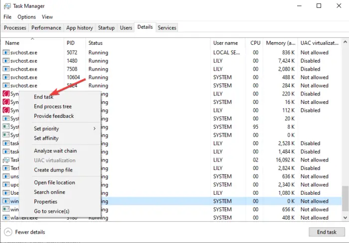This screenshot has height=243, width=349.
Task: Click the process icon in the 95 CPU row
Action: click(x=6, y=127)
